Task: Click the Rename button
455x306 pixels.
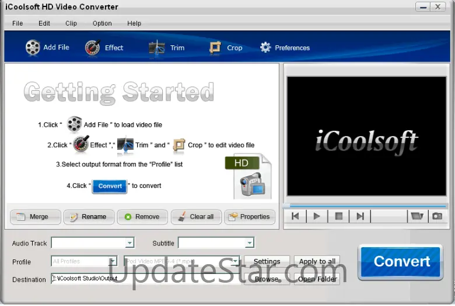Action: pos(89,217)
